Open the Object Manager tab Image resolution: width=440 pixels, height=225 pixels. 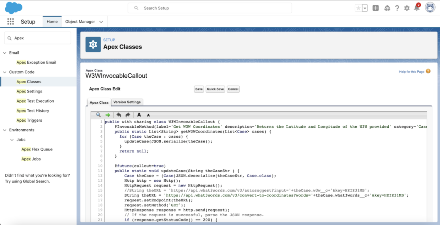tap(80, 22)
